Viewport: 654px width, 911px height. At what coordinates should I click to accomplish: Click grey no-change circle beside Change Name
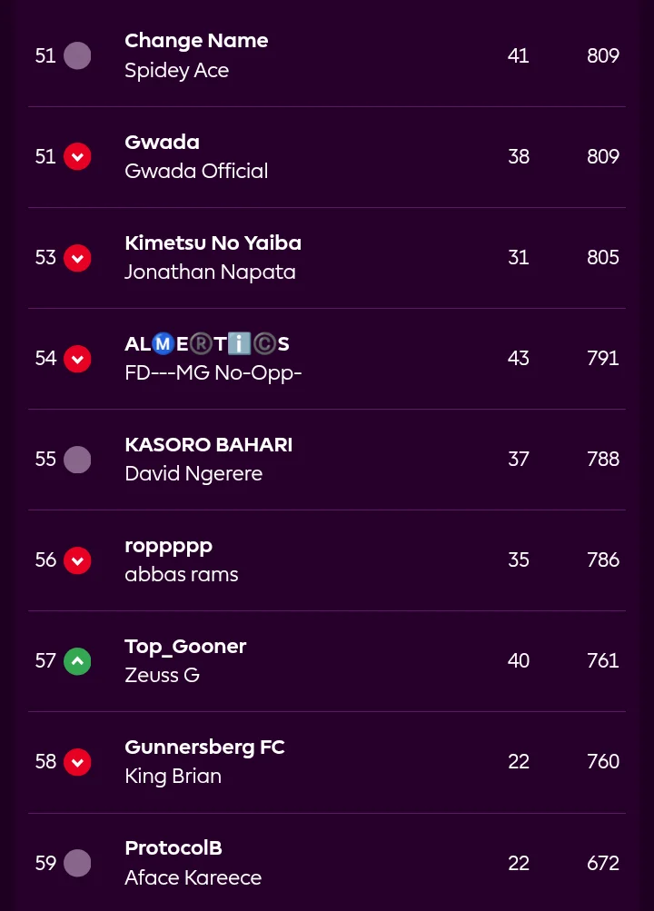77,56
